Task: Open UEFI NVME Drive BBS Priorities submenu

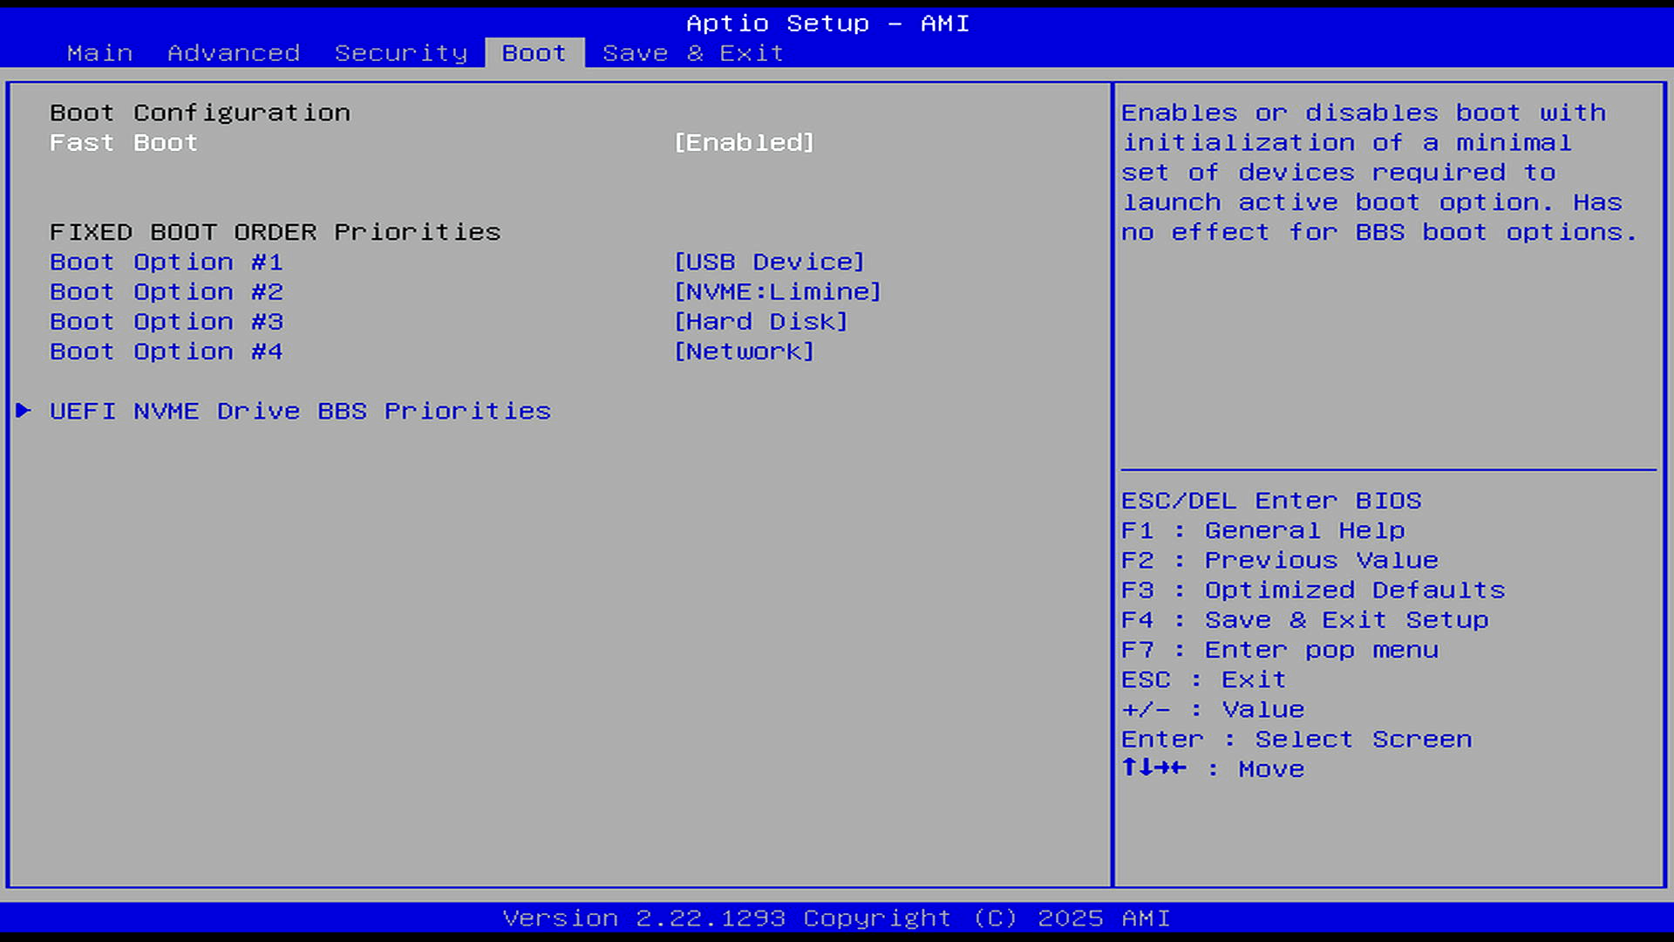Action: pyautogui.click(x=301, y=411)
